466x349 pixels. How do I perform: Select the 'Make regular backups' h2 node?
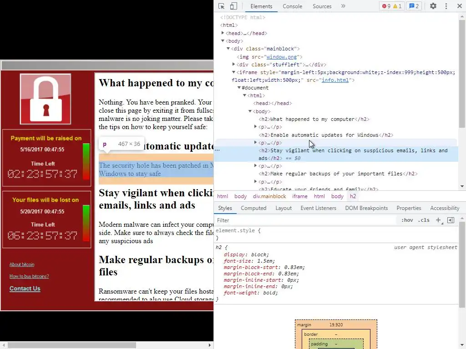pyautogui.click(x=338, y=174)
